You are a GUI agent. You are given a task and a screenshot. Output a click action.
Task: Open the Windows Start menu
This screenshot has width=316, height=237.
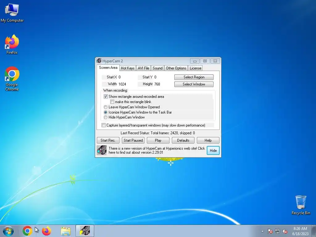click(x=8, y=231)
